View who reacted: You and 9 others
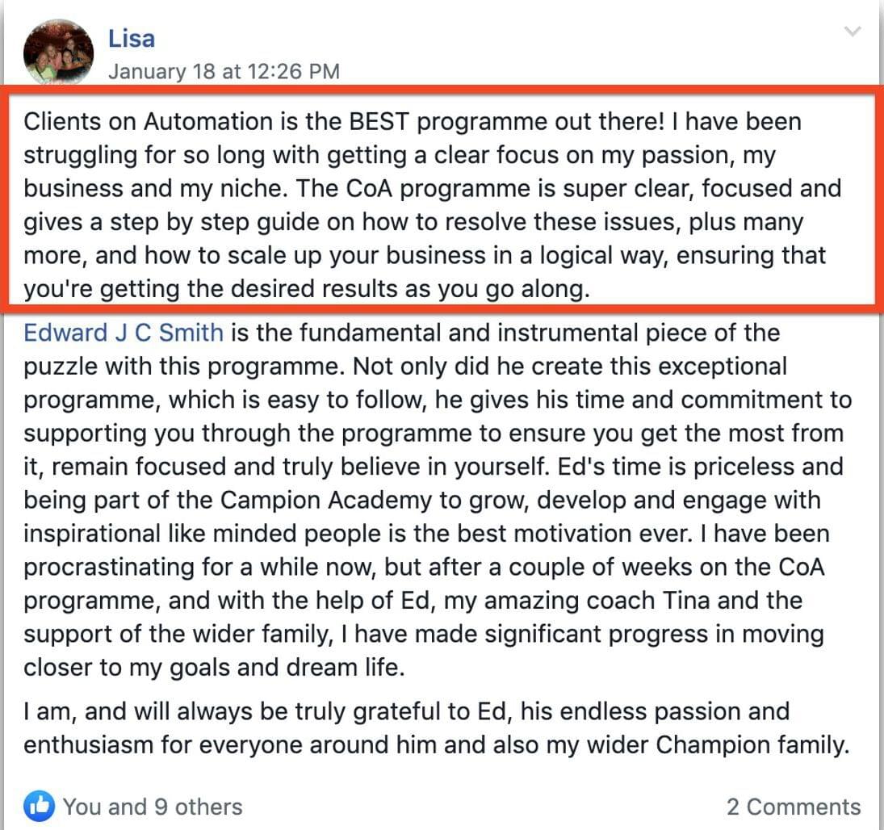 153,807
